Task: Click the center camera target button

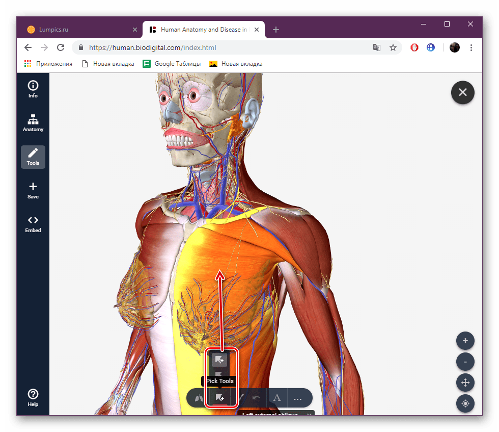Action: 465,403
